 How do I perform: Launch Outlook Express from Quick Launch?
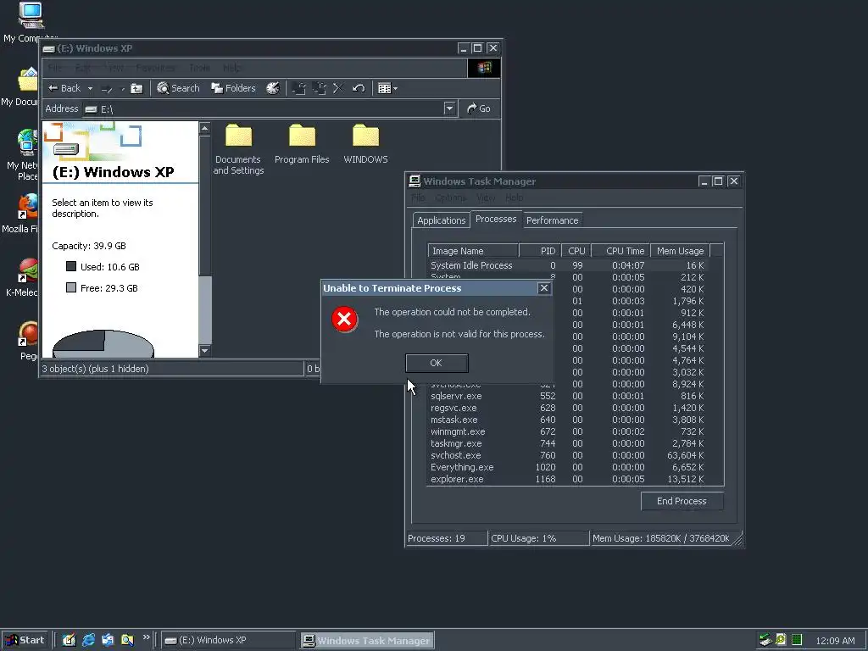pyautogui.click(x=108, y=641)
